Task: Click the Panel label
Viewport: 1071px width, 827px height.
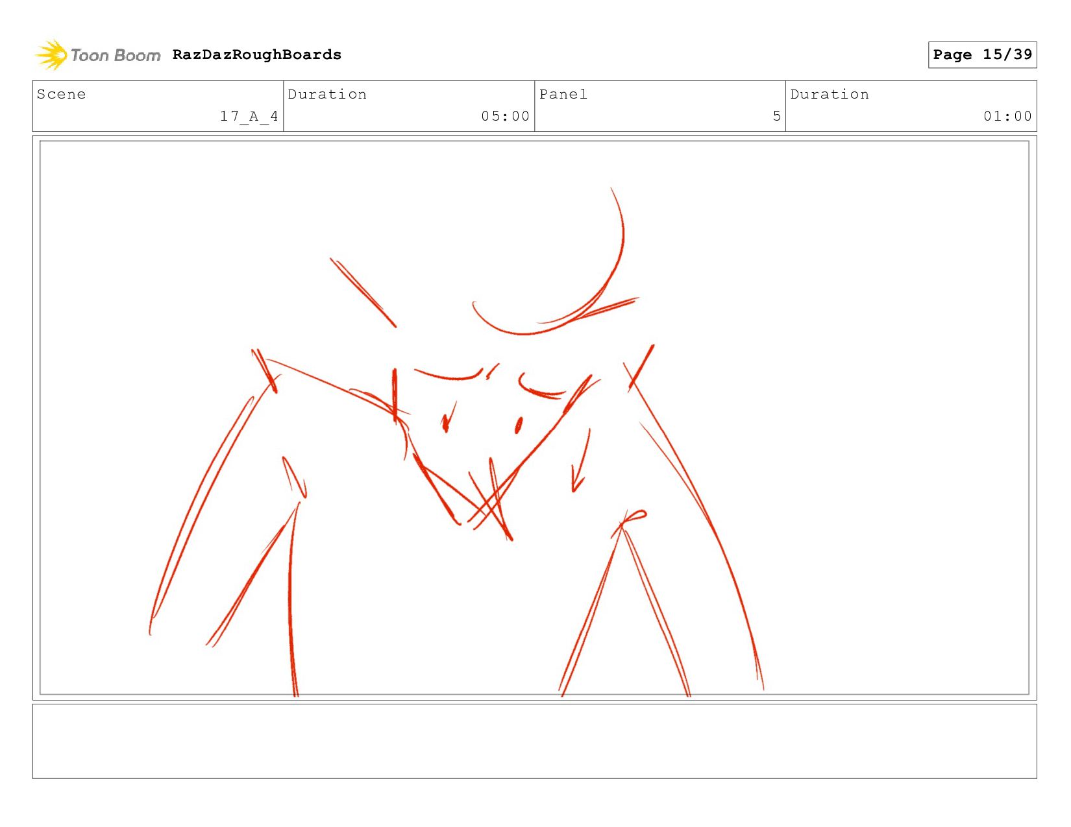Action: (x=563, y=94)
